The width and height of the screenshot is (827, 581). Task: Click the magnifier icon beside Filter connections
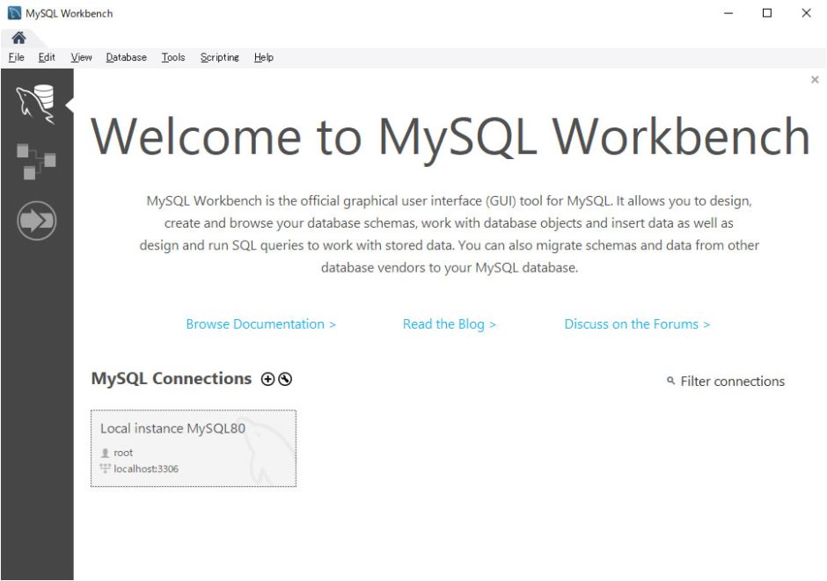tap(673, 381)
